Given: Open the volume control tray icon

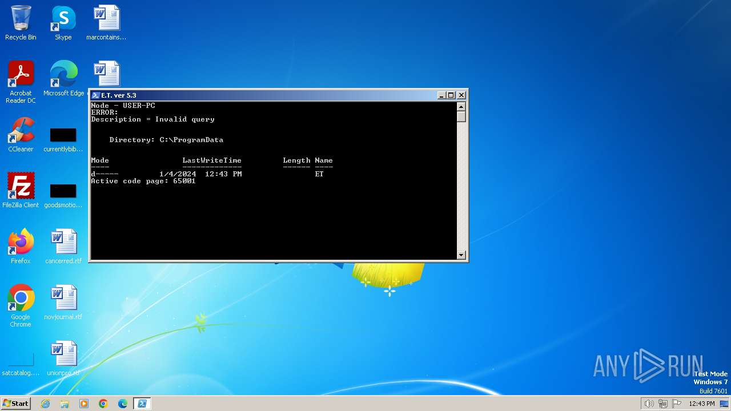Looking at the screenshot, I should pos(649,404).
